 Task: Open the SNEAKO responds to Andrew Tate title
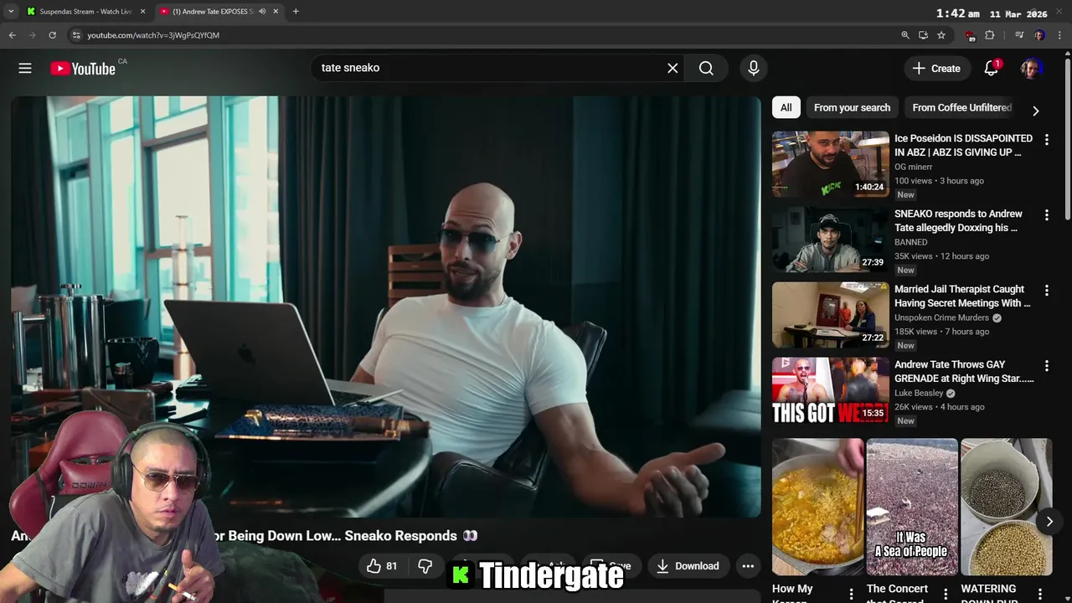point(958,220)
